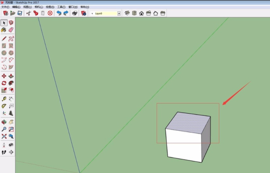Open a file via the folder icon
The height and width of the screenshot is (173, 270).
(x=13, y=13)
